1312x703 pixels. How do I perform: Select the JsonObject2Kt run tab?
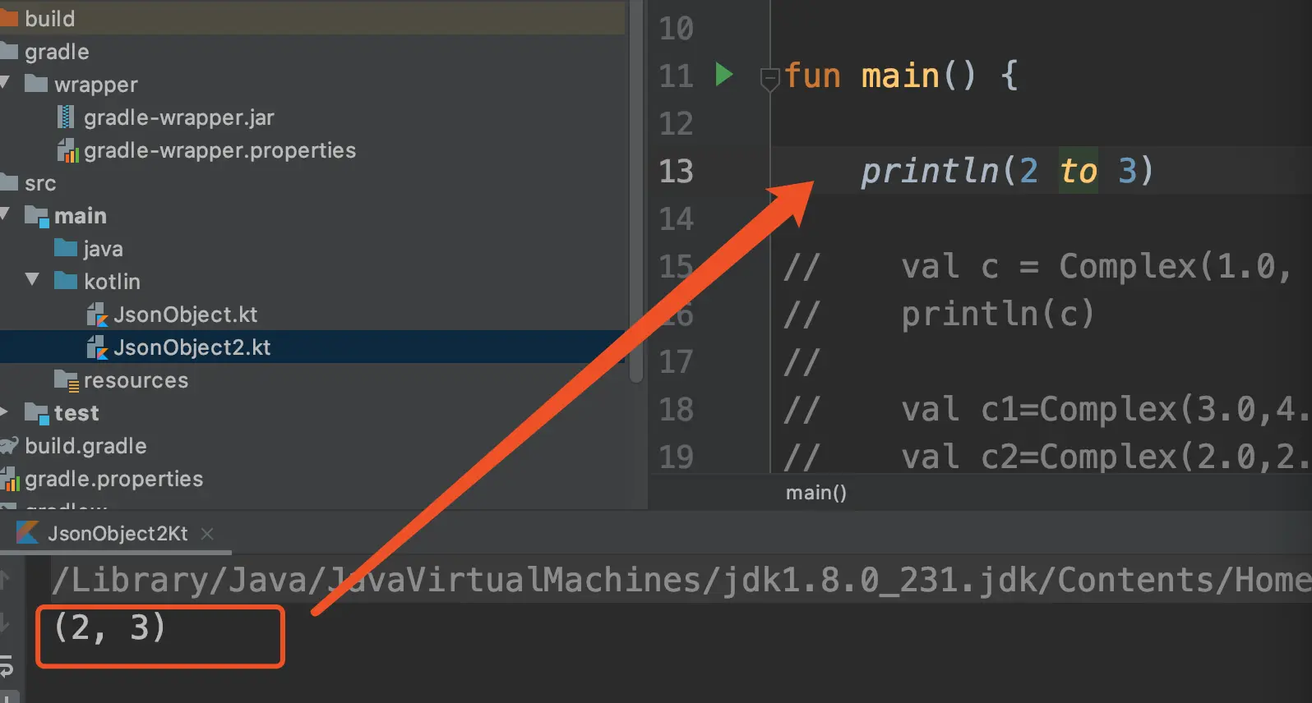[x=117, y=534]
